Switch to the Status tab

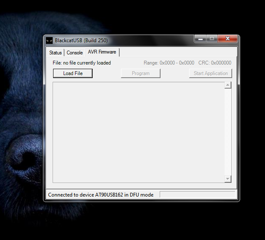click(x=55, y=53)
